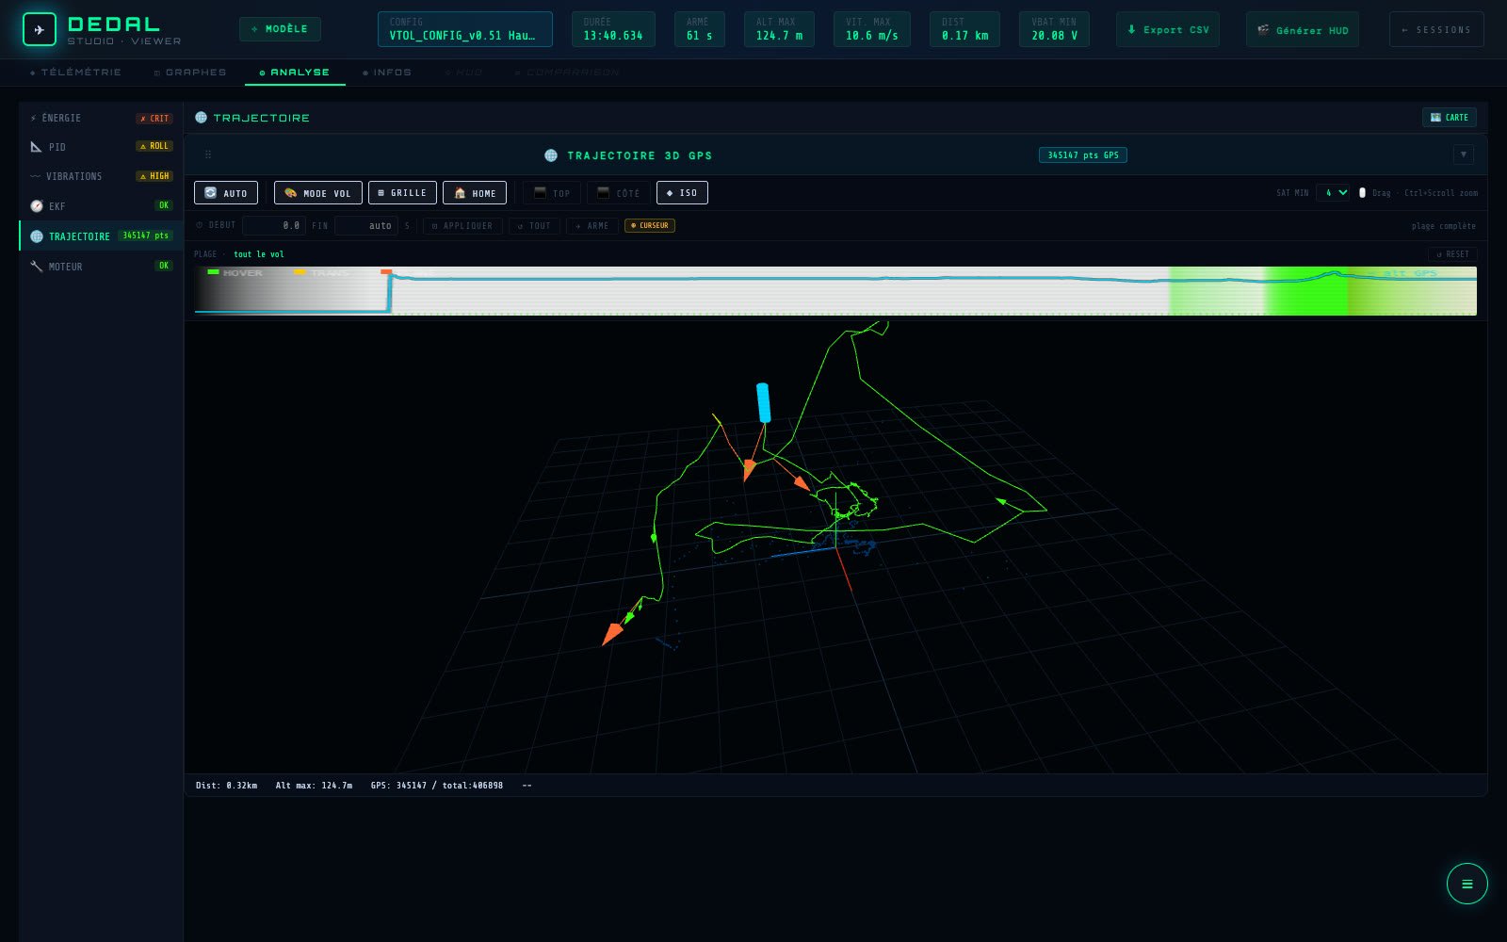Switch to ISO camera view
Viewport: 1507px width, 942px height.
click(682, 193)
